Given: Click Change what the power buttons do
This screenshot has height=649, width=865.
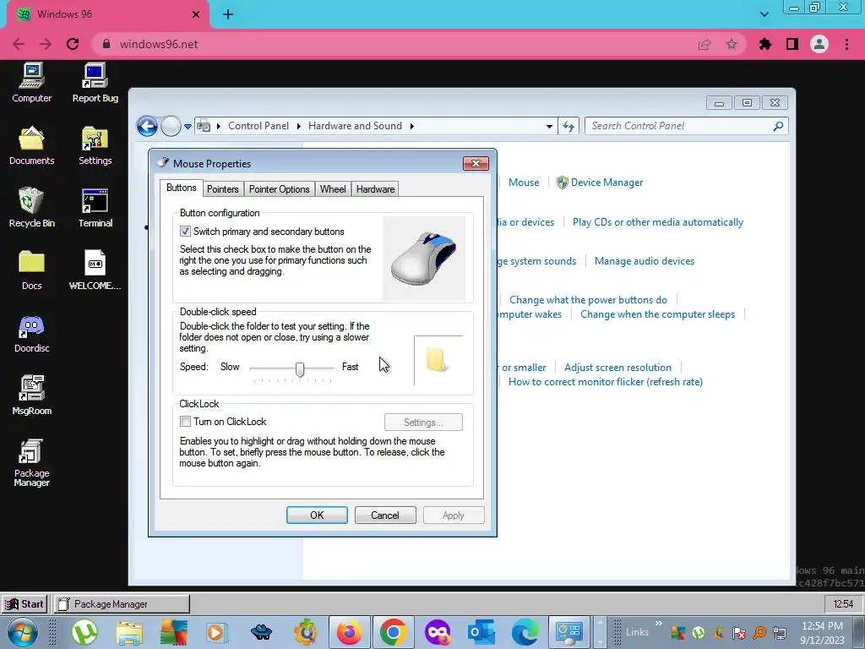Looking at the screenshot, I should click(588, 300).
